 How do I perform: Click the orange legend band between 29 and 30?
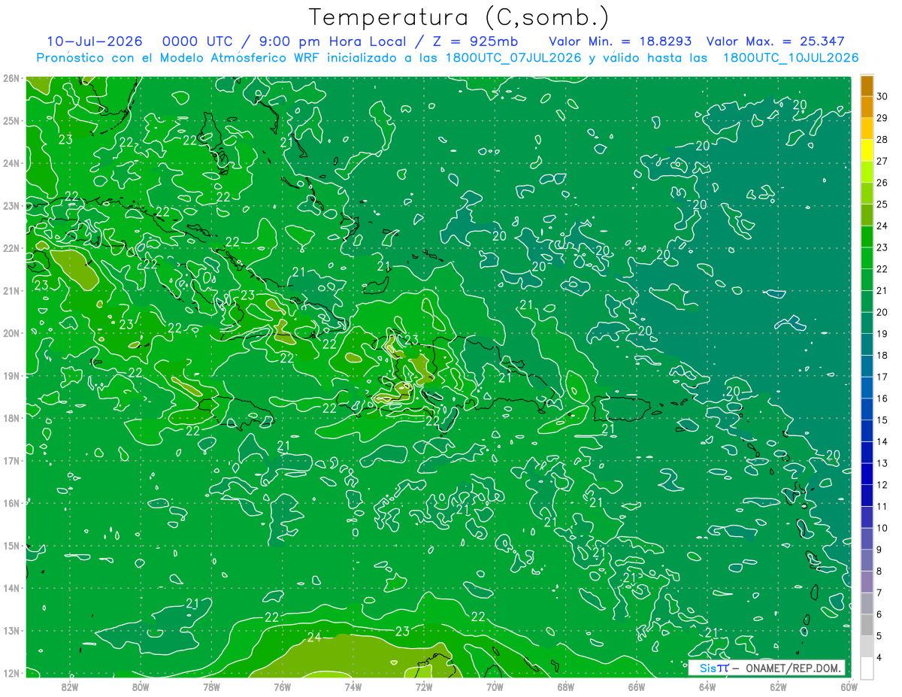(867, 107)
